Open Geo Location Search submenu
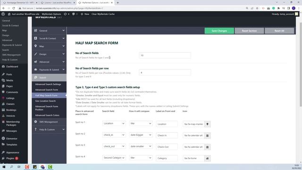 (45, 101)
